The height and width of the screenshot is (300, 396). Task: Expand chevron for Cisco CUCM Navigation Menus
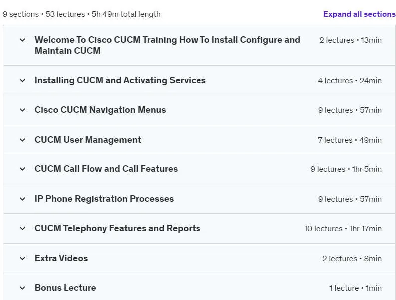(x=22, y=110)
